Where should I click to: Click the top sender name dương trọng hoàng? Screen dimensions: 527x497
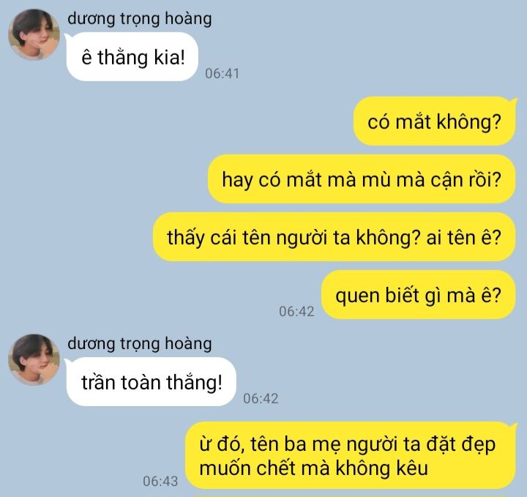140,18
